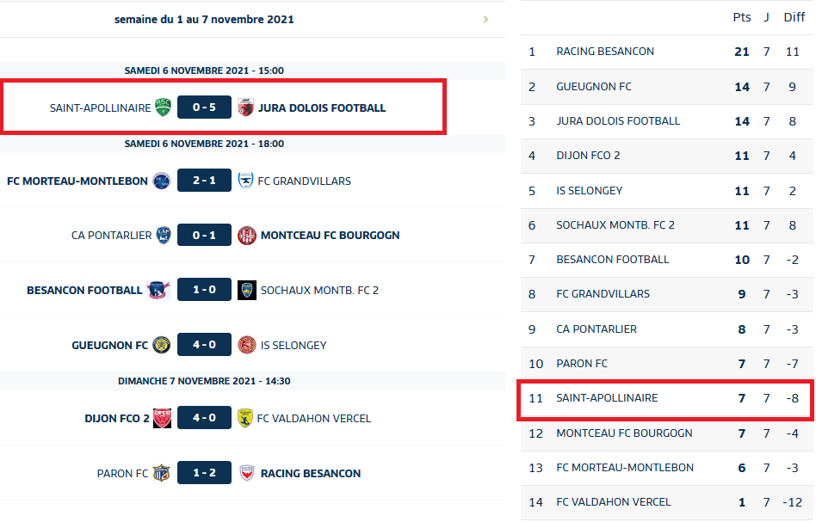
Task: Select Gueugnon FC in the standings table
Action: pyautogui.click(x=594, y=86)
